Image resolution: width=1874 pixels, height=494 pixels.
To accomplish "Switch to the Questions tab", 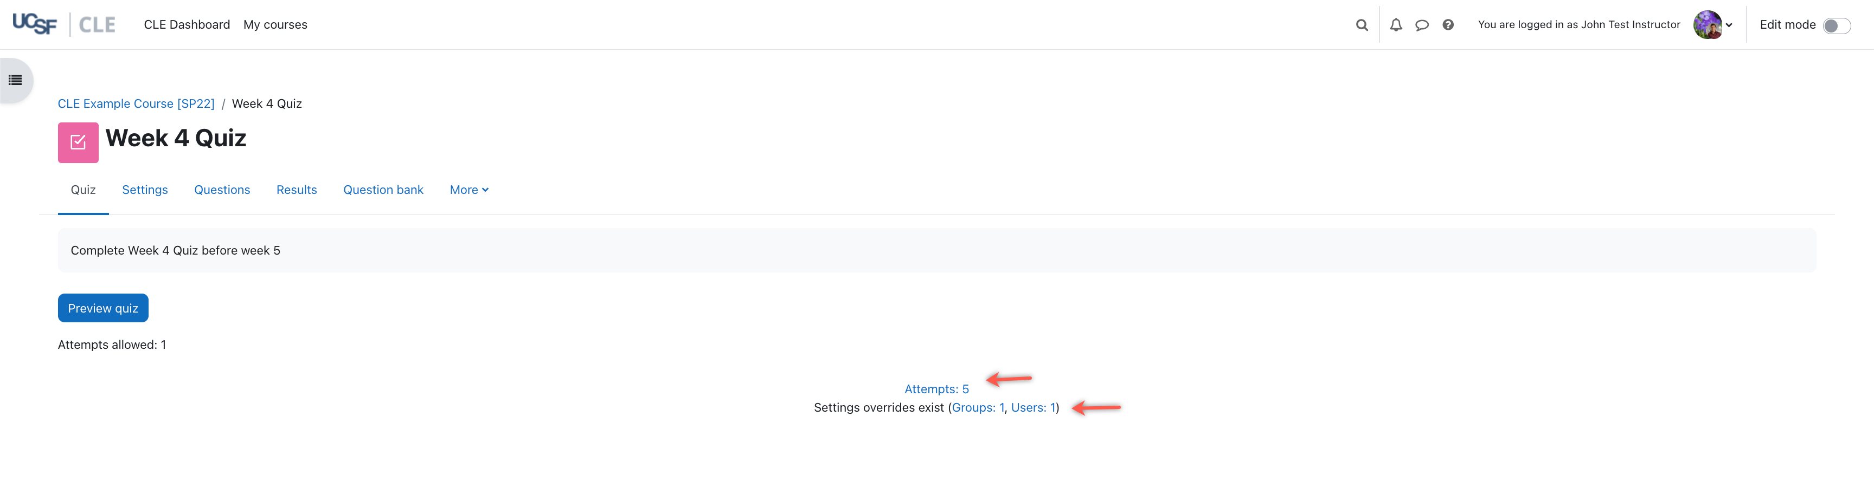I will coord(222,190).
